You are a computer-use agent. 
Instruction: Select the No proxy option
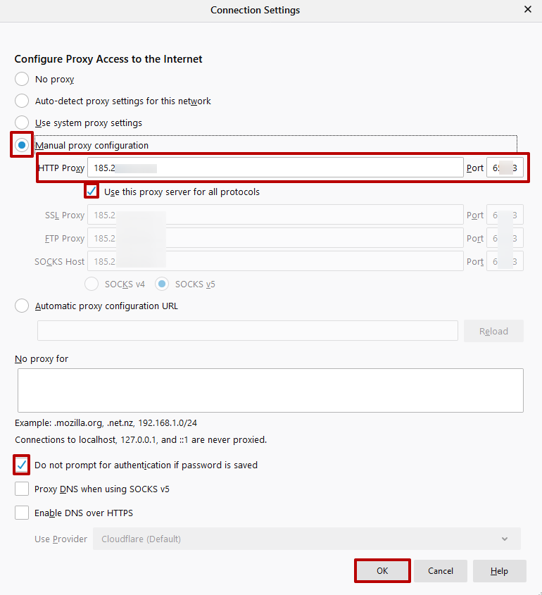pos(23,80)
